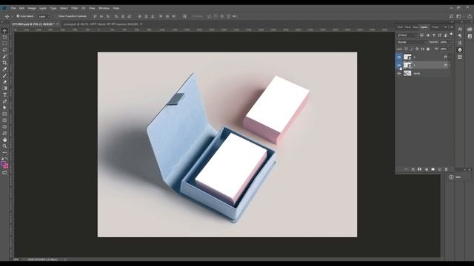Image resolution: width=474 pixels, height=266 pixels.
Task: Hide the second selected layer's eye icon
Action: 399,65
